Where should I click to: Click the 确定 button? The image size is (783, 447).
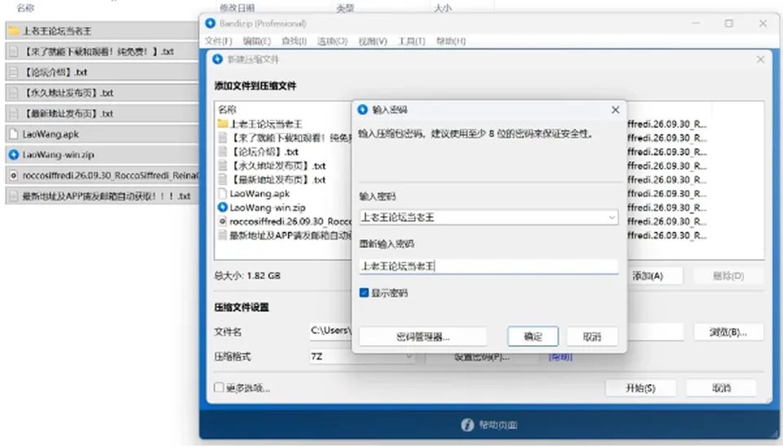point(533,337)
